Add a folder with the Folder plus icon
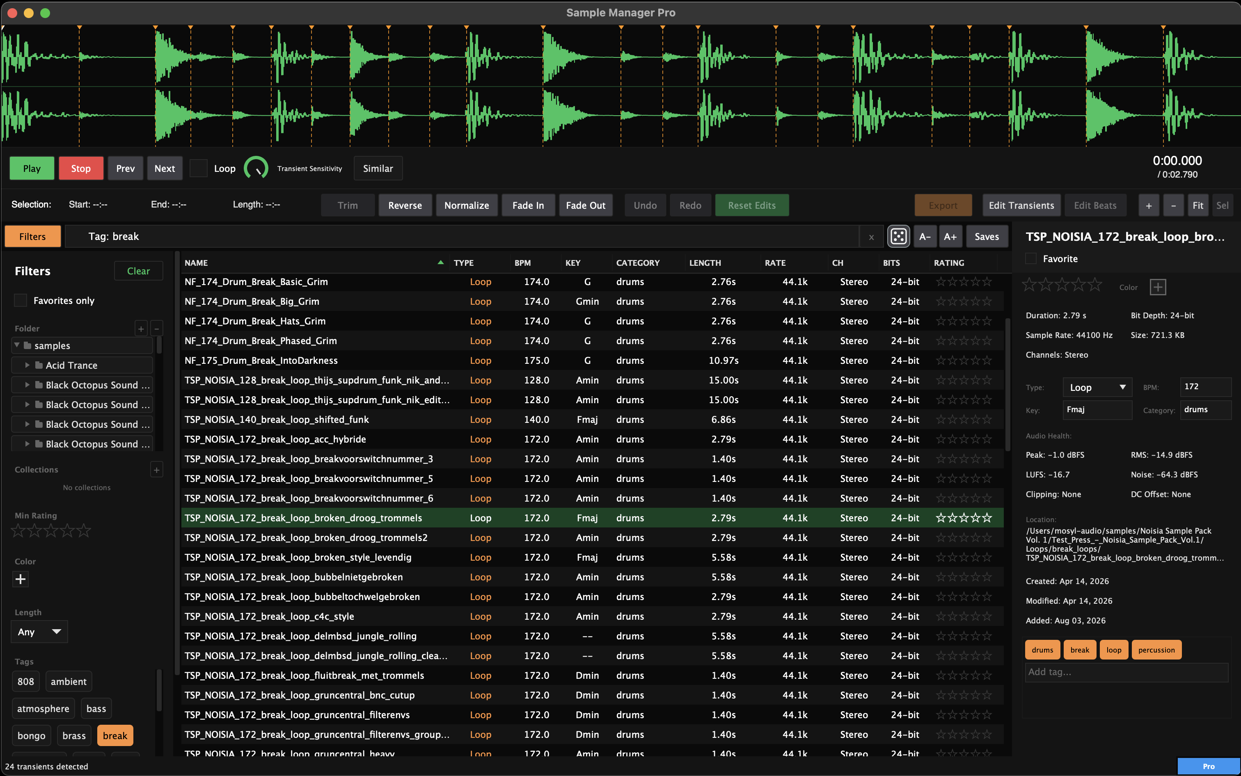This screenshot has width=1241, height=776. point(141,329)
